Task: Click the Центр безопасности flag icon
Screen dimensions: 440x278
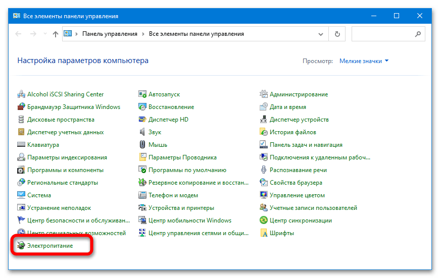Action: coord(21,220)
